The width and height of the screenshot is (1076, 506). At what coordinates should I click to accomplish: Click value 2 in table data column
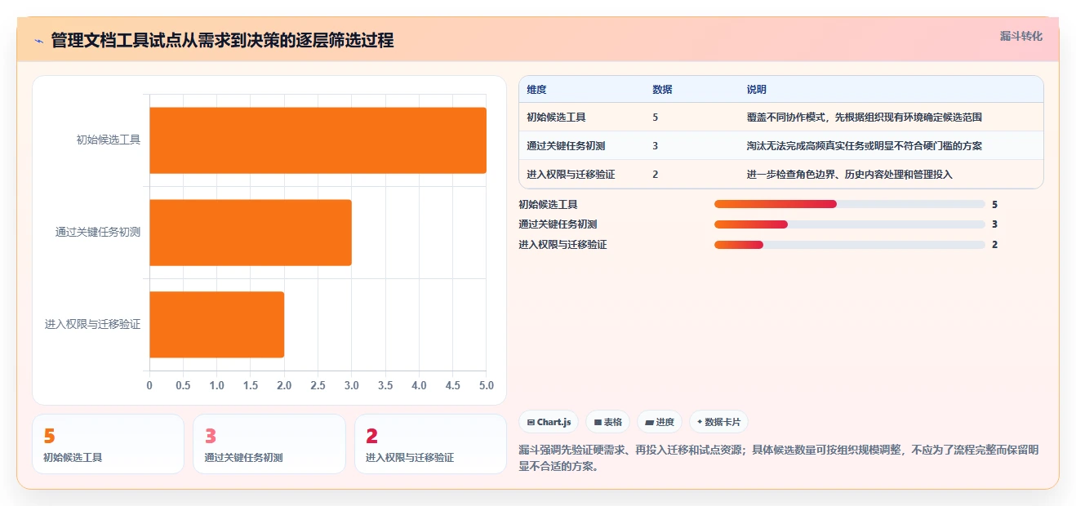pos(656,175)
